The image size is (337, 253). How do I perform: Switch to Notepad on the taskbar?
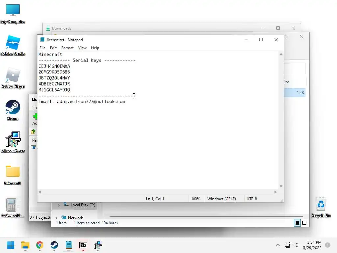click(x=69, y=245)
